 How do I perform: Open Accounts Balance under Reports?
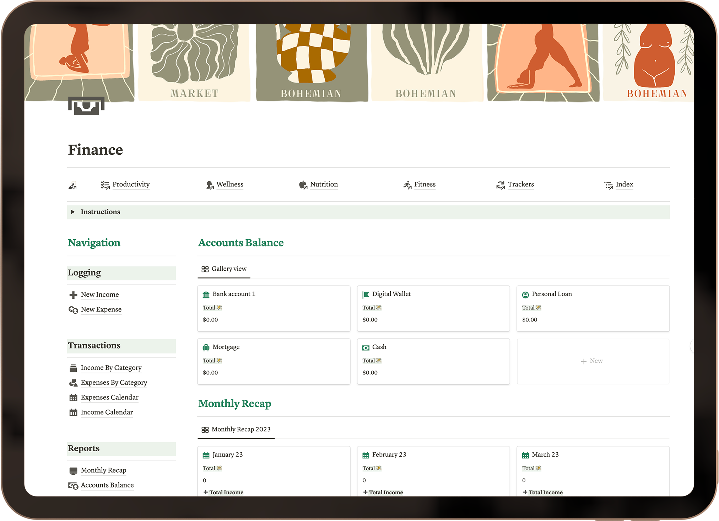[x=107, y=485]
